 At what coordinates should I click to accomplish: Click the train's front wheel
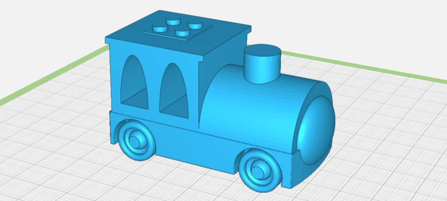click(x=260, y=170)
